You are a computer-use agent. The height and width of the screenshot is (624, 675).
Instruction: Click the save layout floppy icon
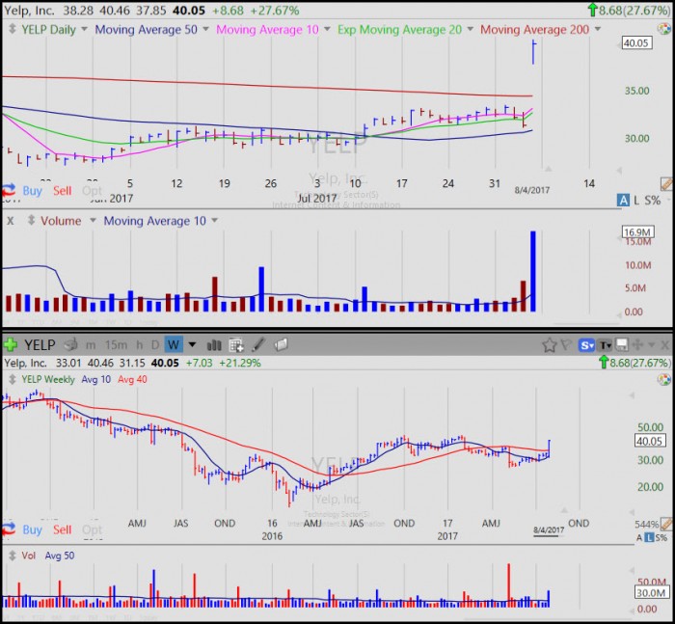click(x=622, y=344)
